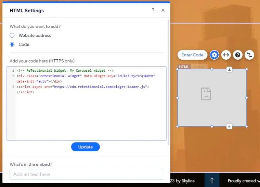Click the settings panel scrollbar
The image size is (260, 187).
168,82
